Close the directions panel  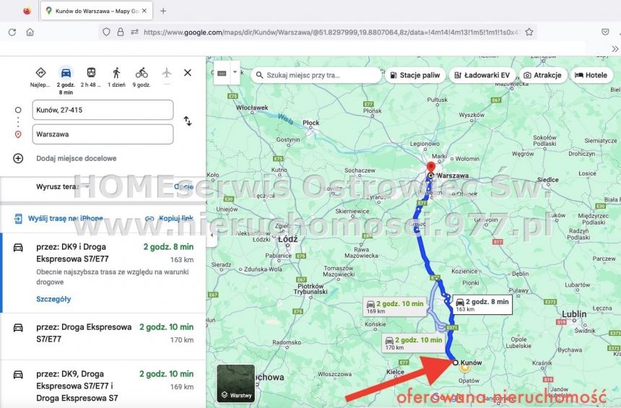(188, 73)
